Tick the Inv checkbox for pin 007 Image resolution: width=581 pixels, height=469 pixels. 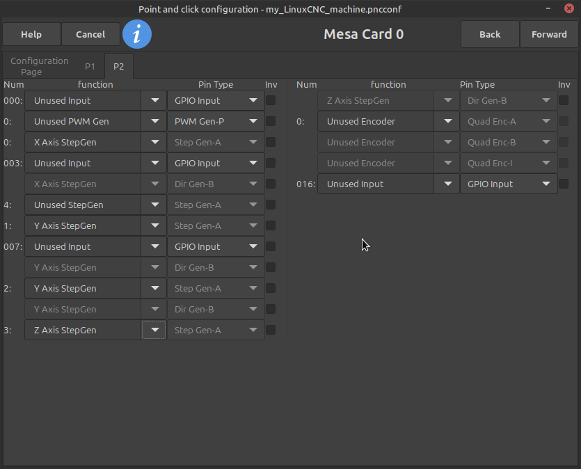click(x=271, y=246)
